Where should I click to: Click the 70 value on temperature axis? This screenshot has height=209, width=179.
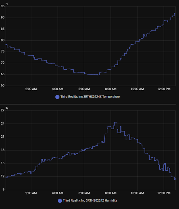pyautogui.click(x=2, y=63)
